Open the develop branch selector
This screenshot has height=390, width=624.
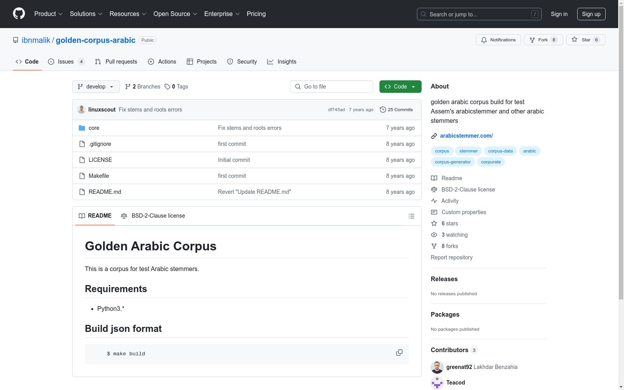click(96, 87)
